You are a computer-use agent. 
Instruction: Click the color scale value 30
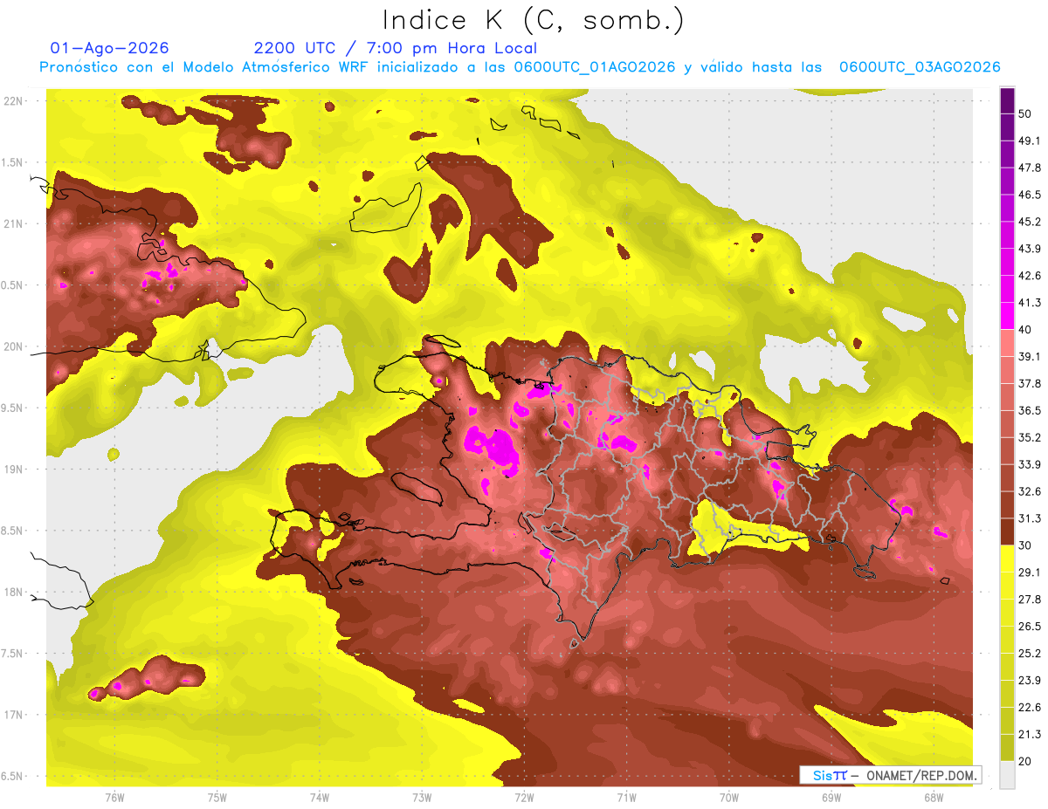1027,545
